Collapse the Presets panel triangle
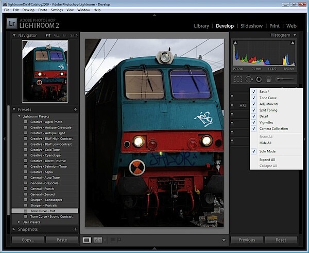Screen dimensions: 309x253 pos(14,109)
